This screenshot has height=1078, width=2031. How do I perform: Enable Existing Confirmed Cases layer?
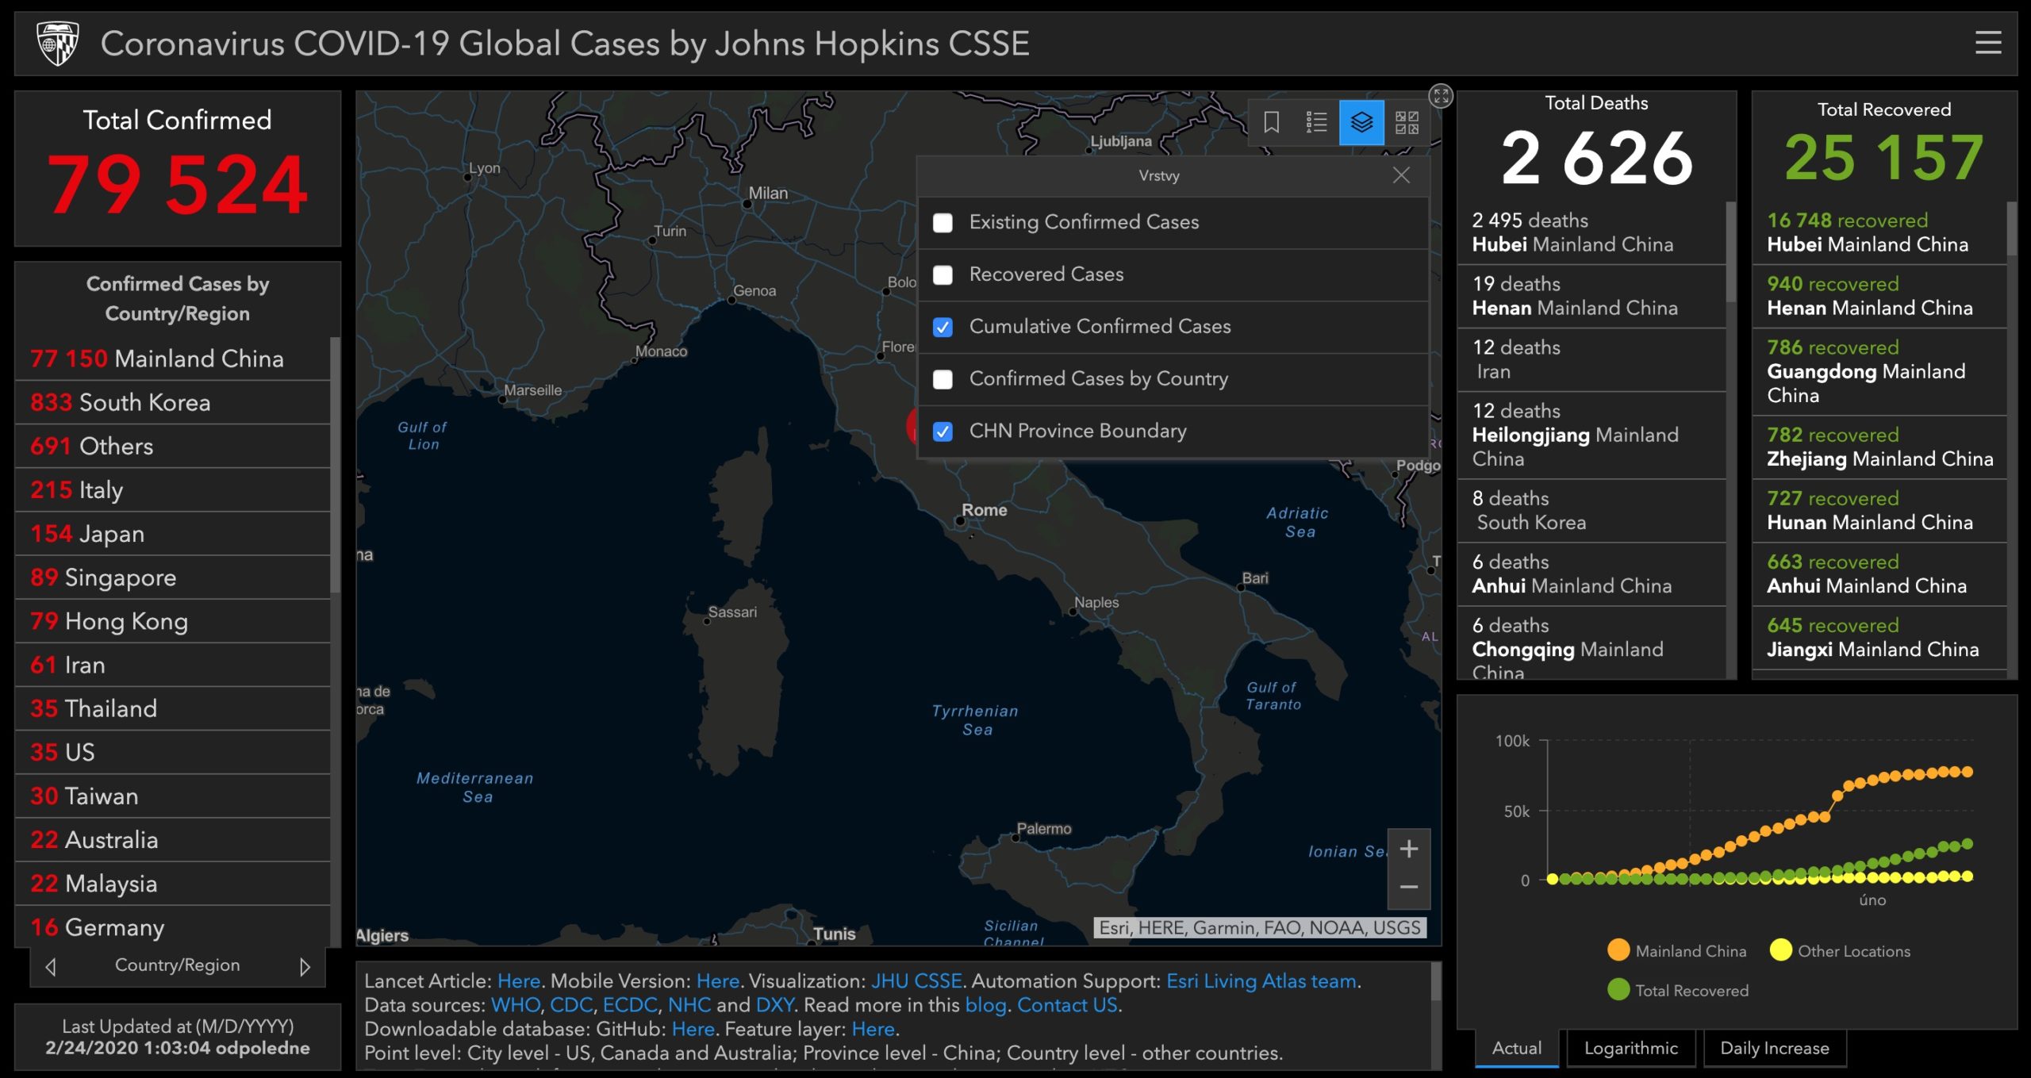(943, 223)
